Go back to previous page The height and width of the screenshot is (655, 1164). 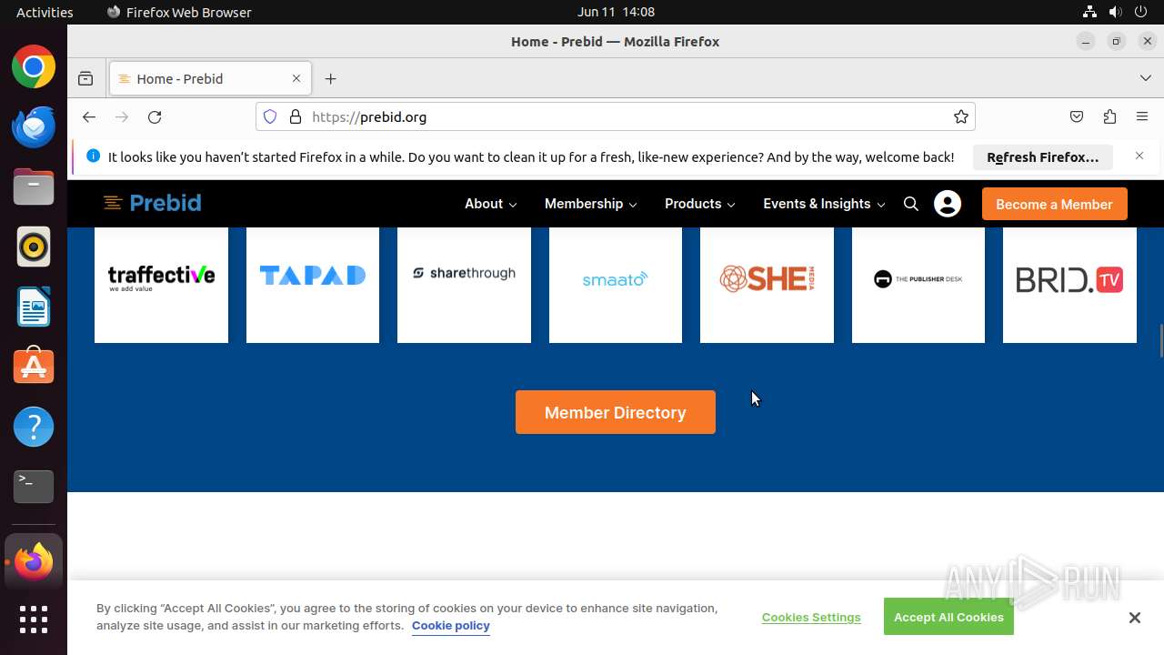click(x=88, y=116)
